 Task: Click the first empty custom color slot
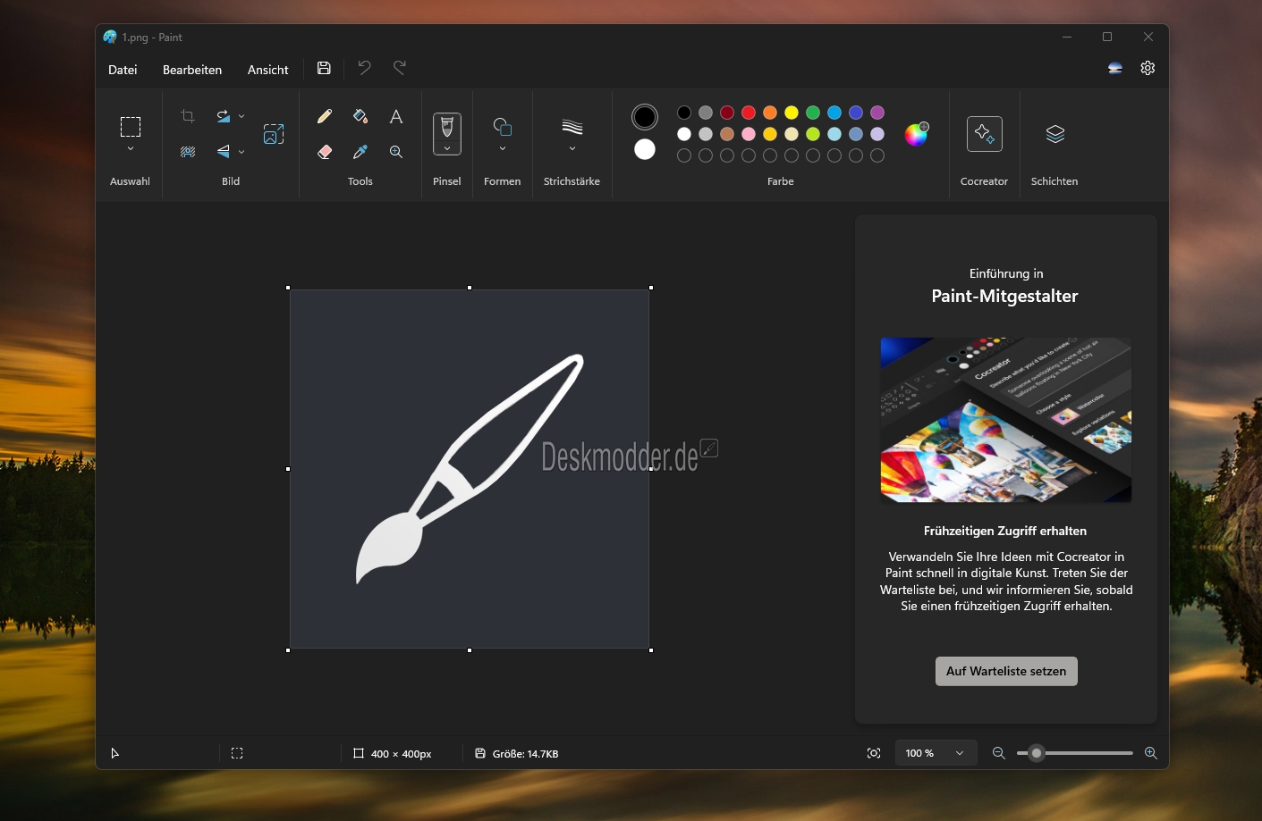point(684,155)
